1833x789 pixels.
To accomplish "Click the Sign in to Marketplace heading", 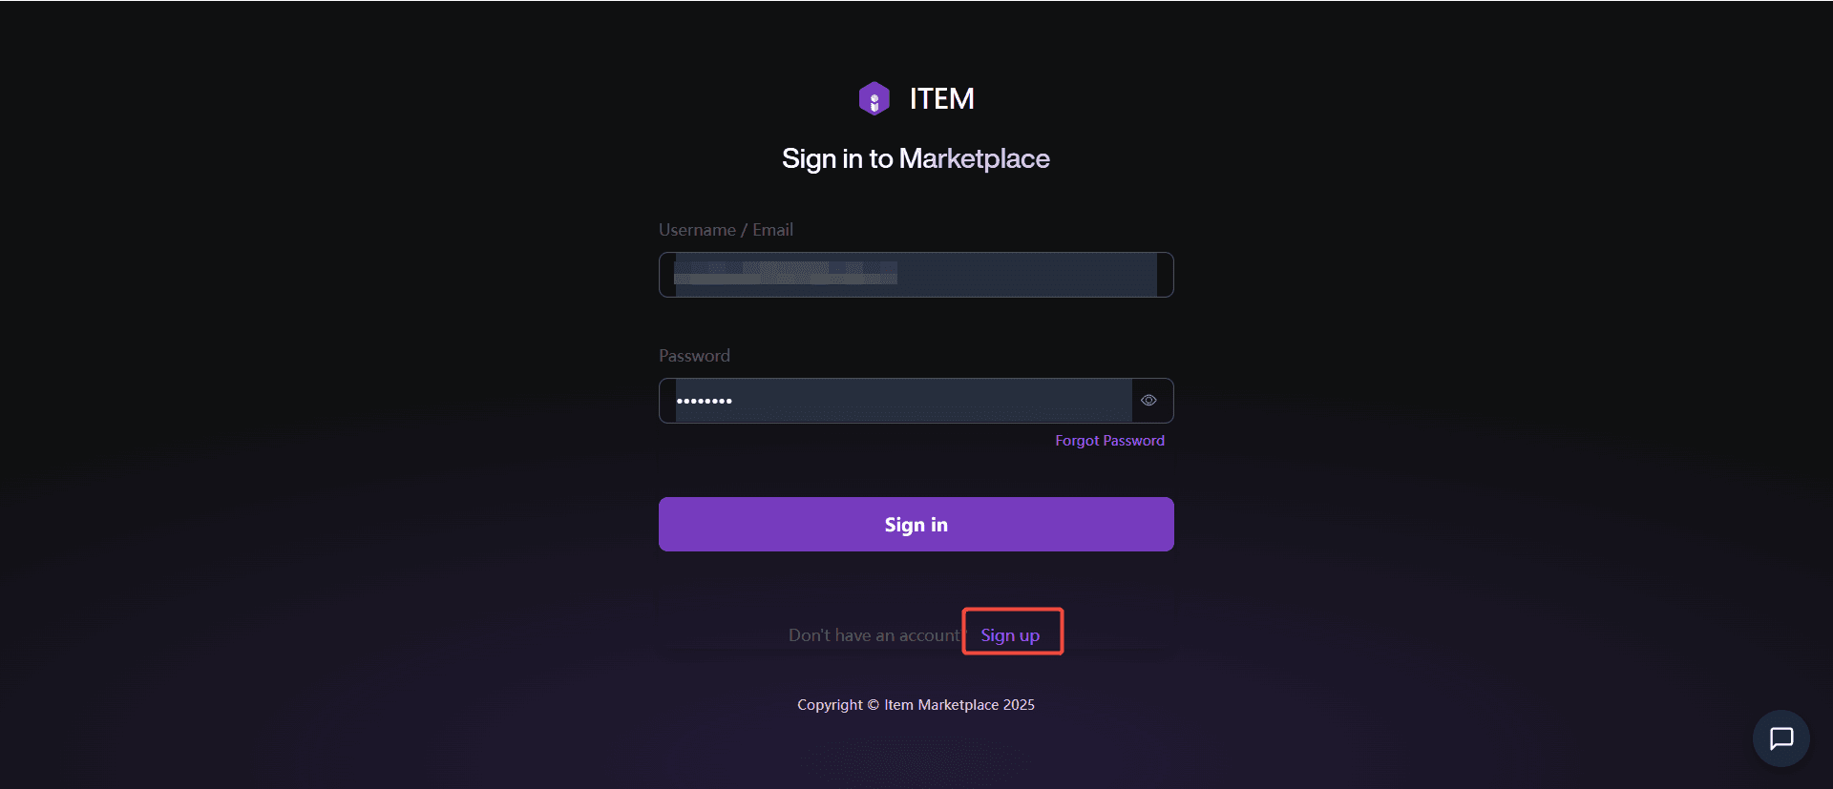I will click(x=916, y=158).
